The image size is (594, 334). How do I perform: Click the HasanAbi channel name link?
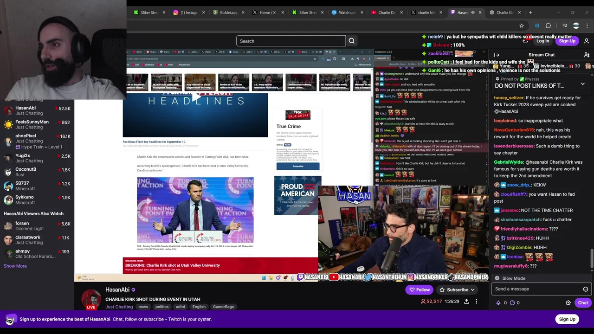click(117, 290)
